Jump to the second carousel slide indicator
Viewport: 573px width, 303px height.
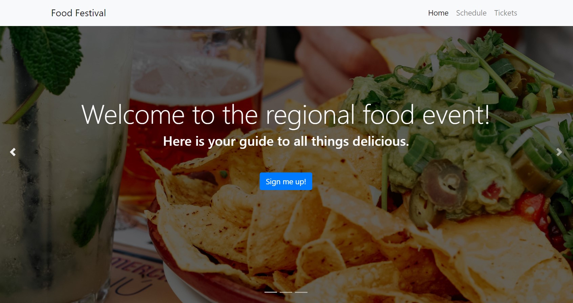pyautogui.click(x=286, y=292)
